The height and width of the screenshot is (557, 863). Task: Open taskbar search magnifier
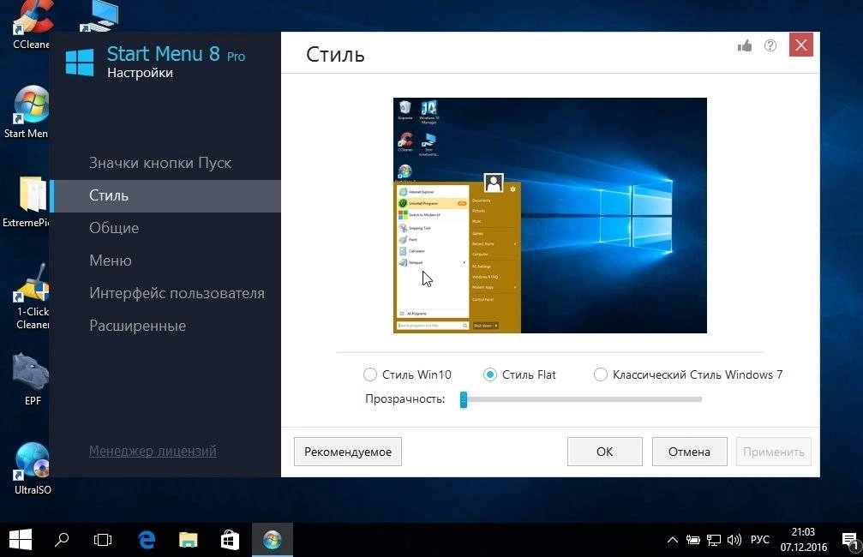tap(62, 540)
